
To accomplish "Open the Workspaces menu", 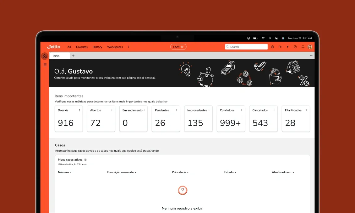I will coord(115,47).
